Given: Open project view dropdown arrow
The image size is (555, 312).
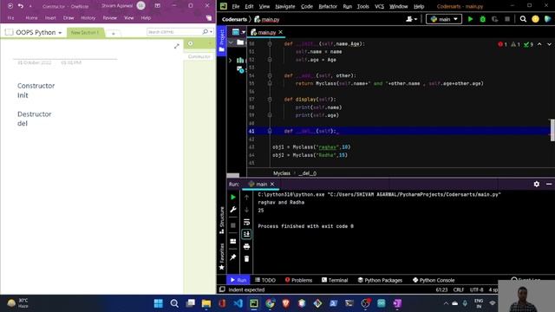Looking at the screenshot, I should coord(244,32).
